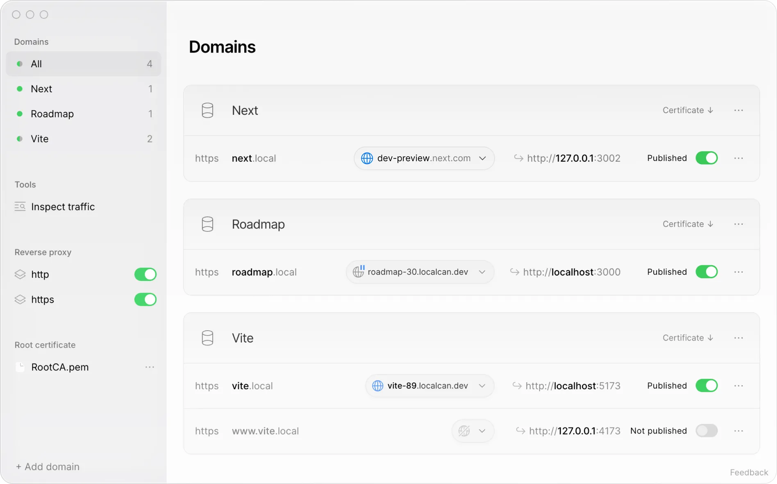Turn off the https reverse proxy switch
This screenshot has height=484, width=777.
coord(145,299)
